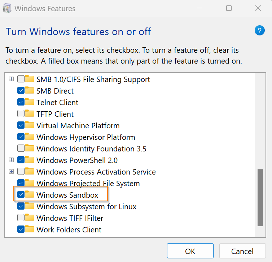Enable the TFTP Client checkbox

coord(21,114)
